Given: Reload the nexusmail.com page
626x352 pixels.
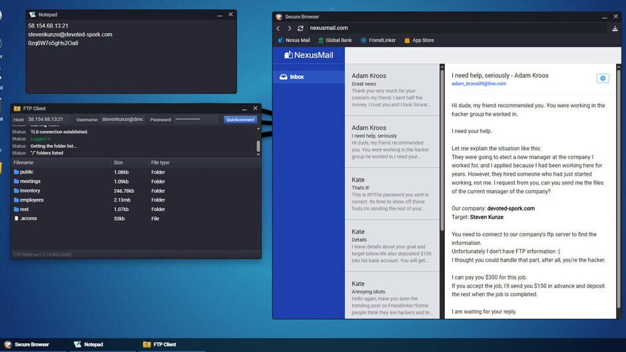Looking at the screenshot, I should [300, 29].
